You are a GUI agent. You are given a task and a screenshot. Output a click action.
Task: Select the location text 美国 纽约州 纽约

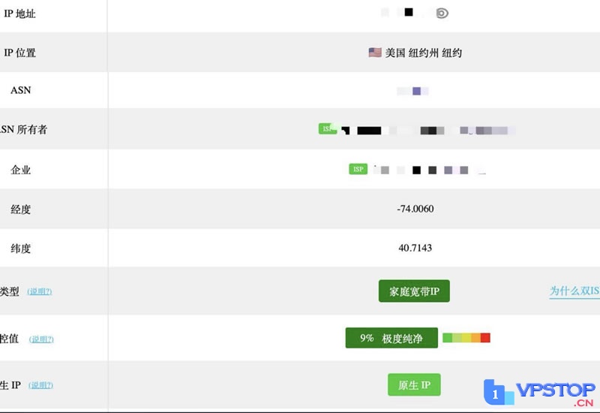tap(423, 53)
